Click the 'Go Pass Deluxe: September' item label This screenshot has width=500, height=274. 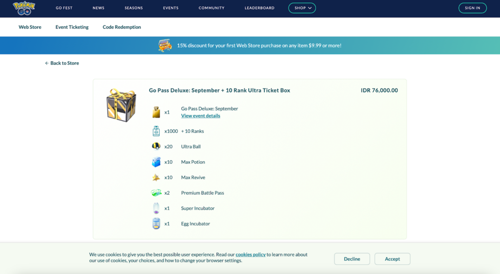(x=209, y=109)
